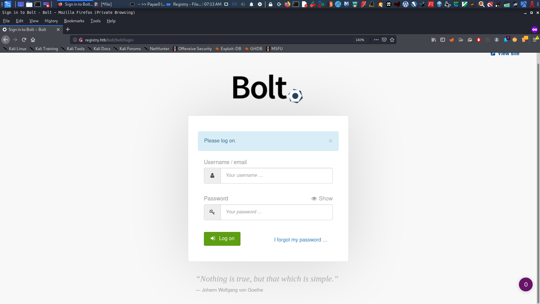Open the Edit menu
This screenshot has width=540, height=304.
coord(20,21)
